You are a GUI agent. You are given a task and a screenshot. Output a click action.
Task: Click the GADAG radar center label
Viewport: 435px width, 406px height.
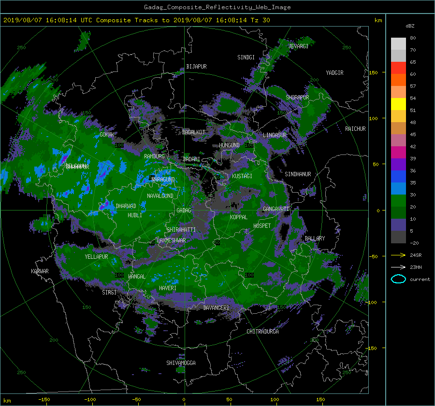click(x=184, y=210)
